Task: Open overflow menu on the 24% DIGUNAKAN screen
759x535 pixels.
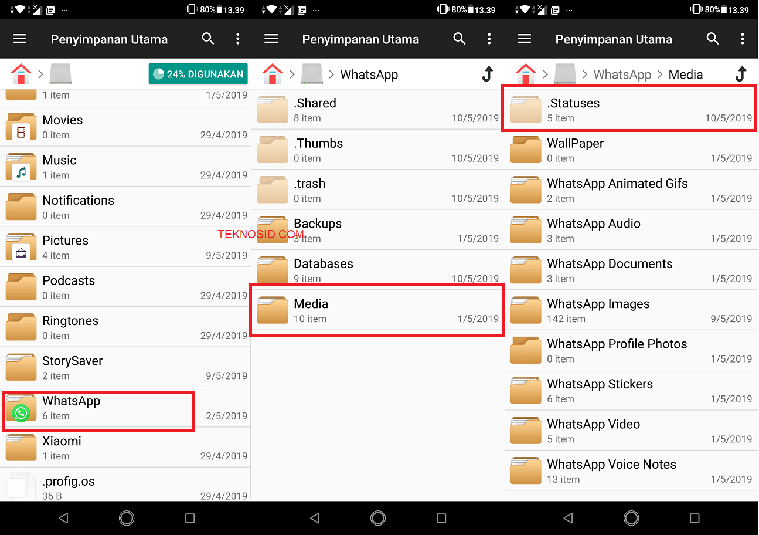Action: coord(237,39)
